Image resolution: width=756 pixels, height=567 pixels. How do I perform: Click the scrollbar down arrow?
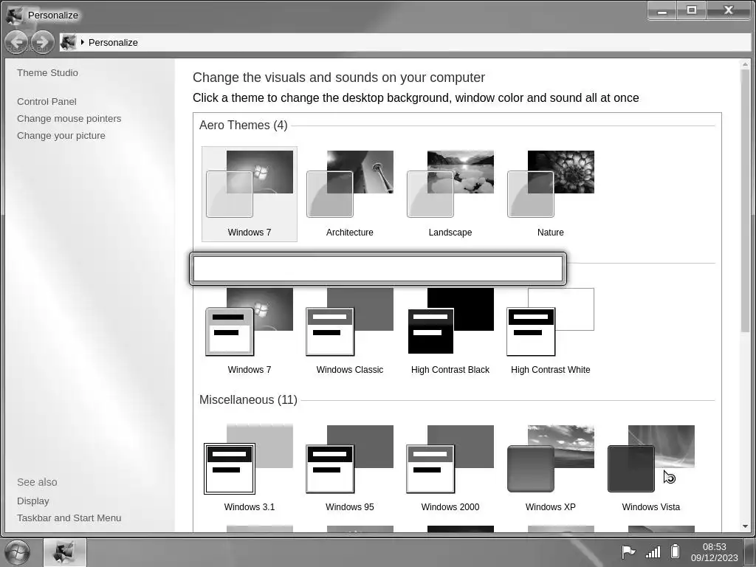click(746, 527)
